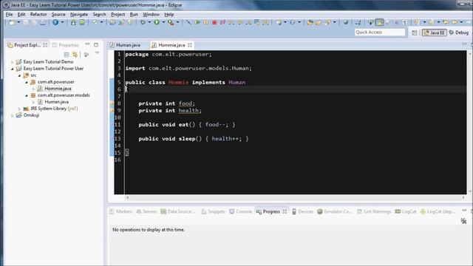Image resolution: width=473 pixels, height=266 pixels.
Task: Click Collapse All icon in Project Explorer
Action: point(67,55)
